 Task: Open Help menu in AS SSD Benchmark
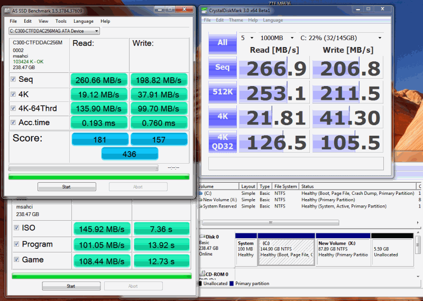pos(105,21)
